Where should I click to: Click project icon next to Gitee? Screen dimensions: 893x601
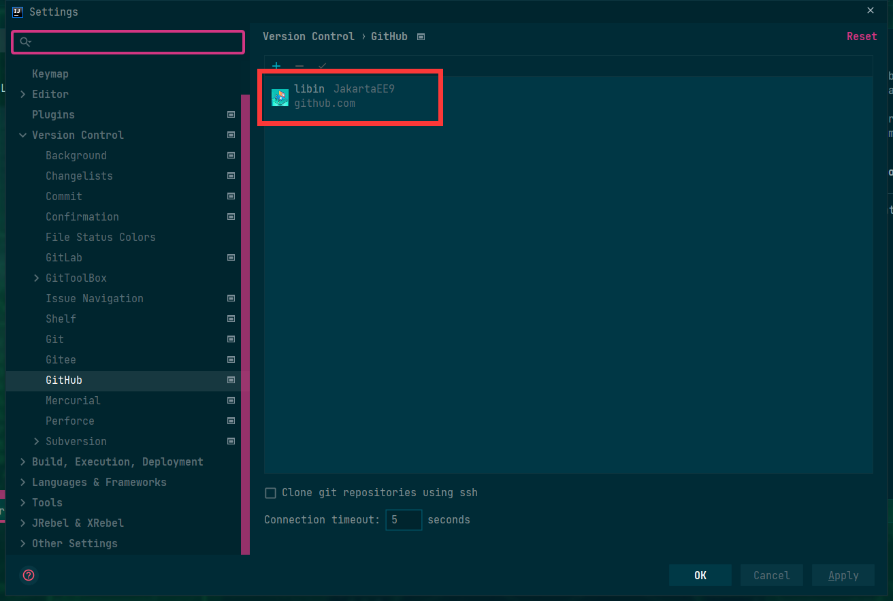pyautogui.click(x=231, y=359)
